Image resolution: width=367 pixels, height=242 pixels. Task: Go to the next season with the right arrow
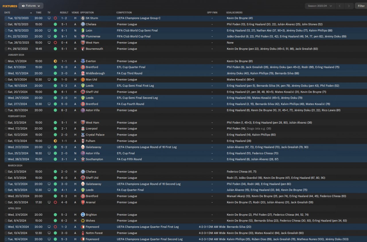coord(349,6)
